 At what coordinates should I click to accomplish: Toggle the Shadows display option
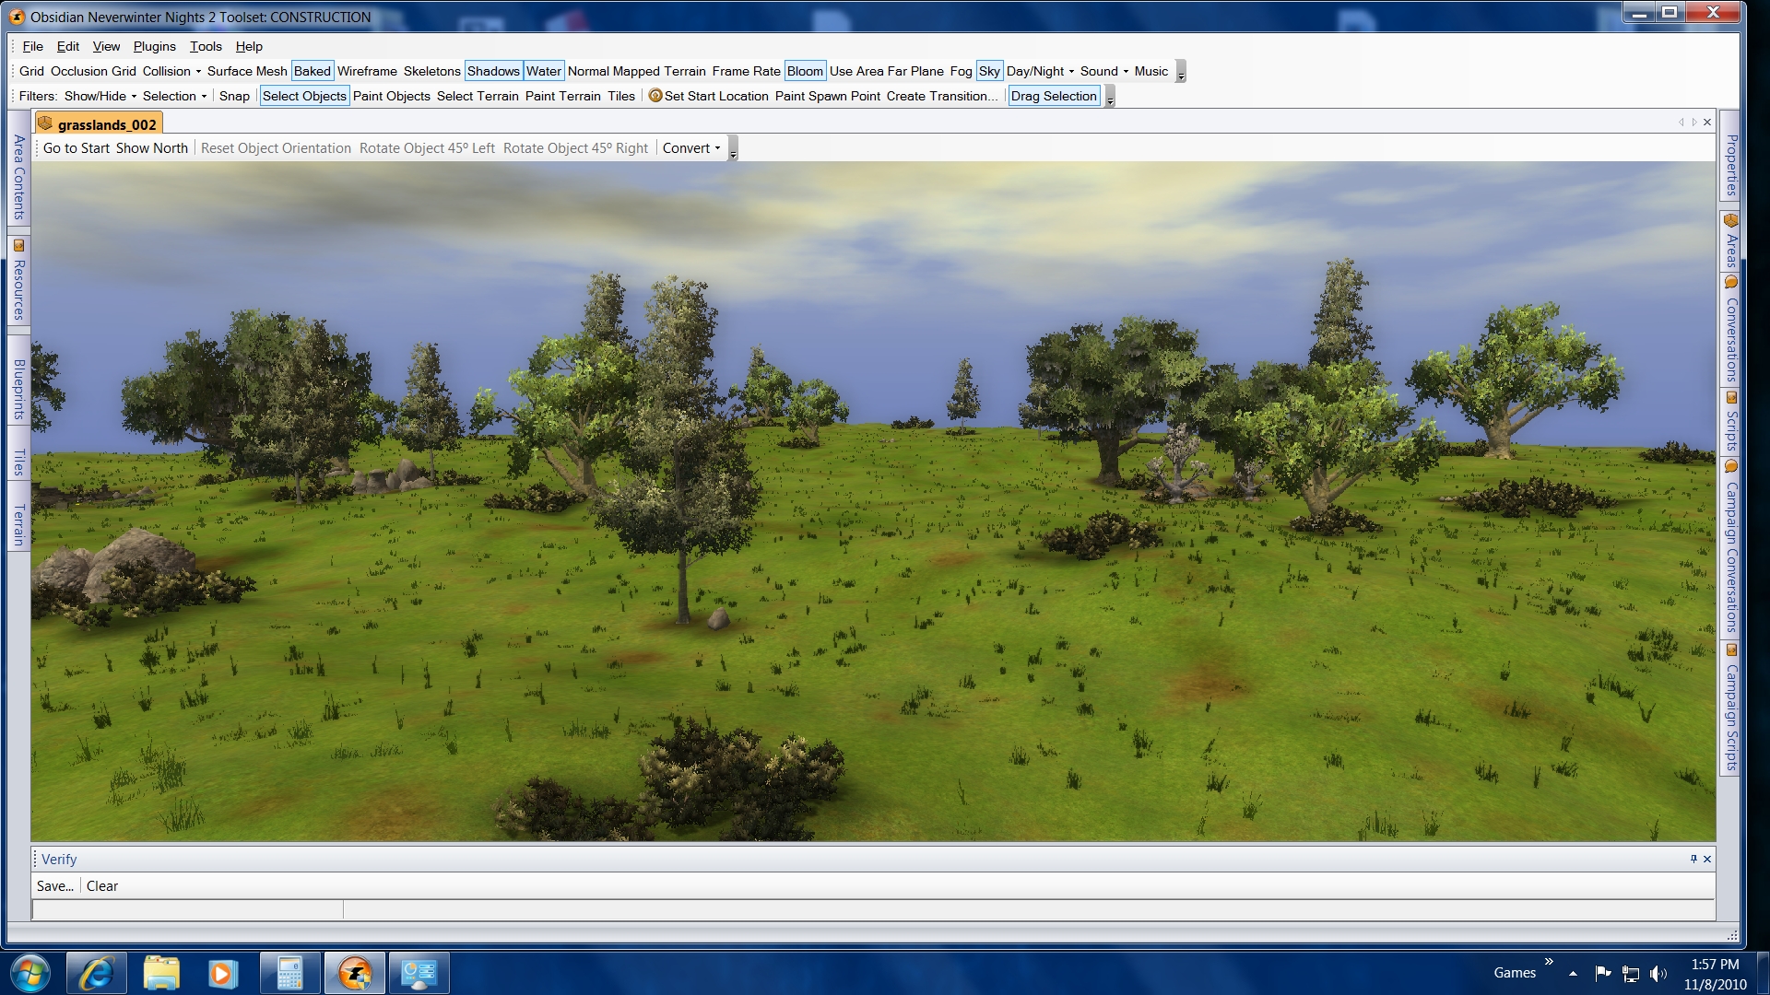[x=493, y=71]
